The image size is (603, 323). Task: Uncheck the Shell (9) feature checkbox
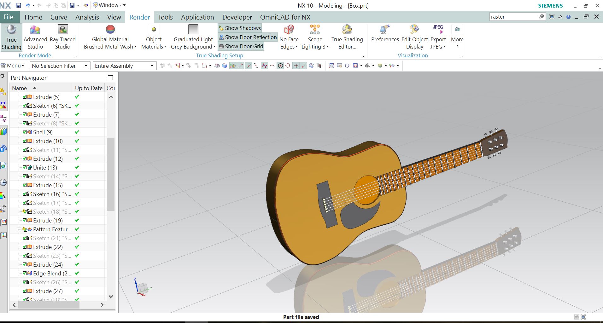point(25,132)
